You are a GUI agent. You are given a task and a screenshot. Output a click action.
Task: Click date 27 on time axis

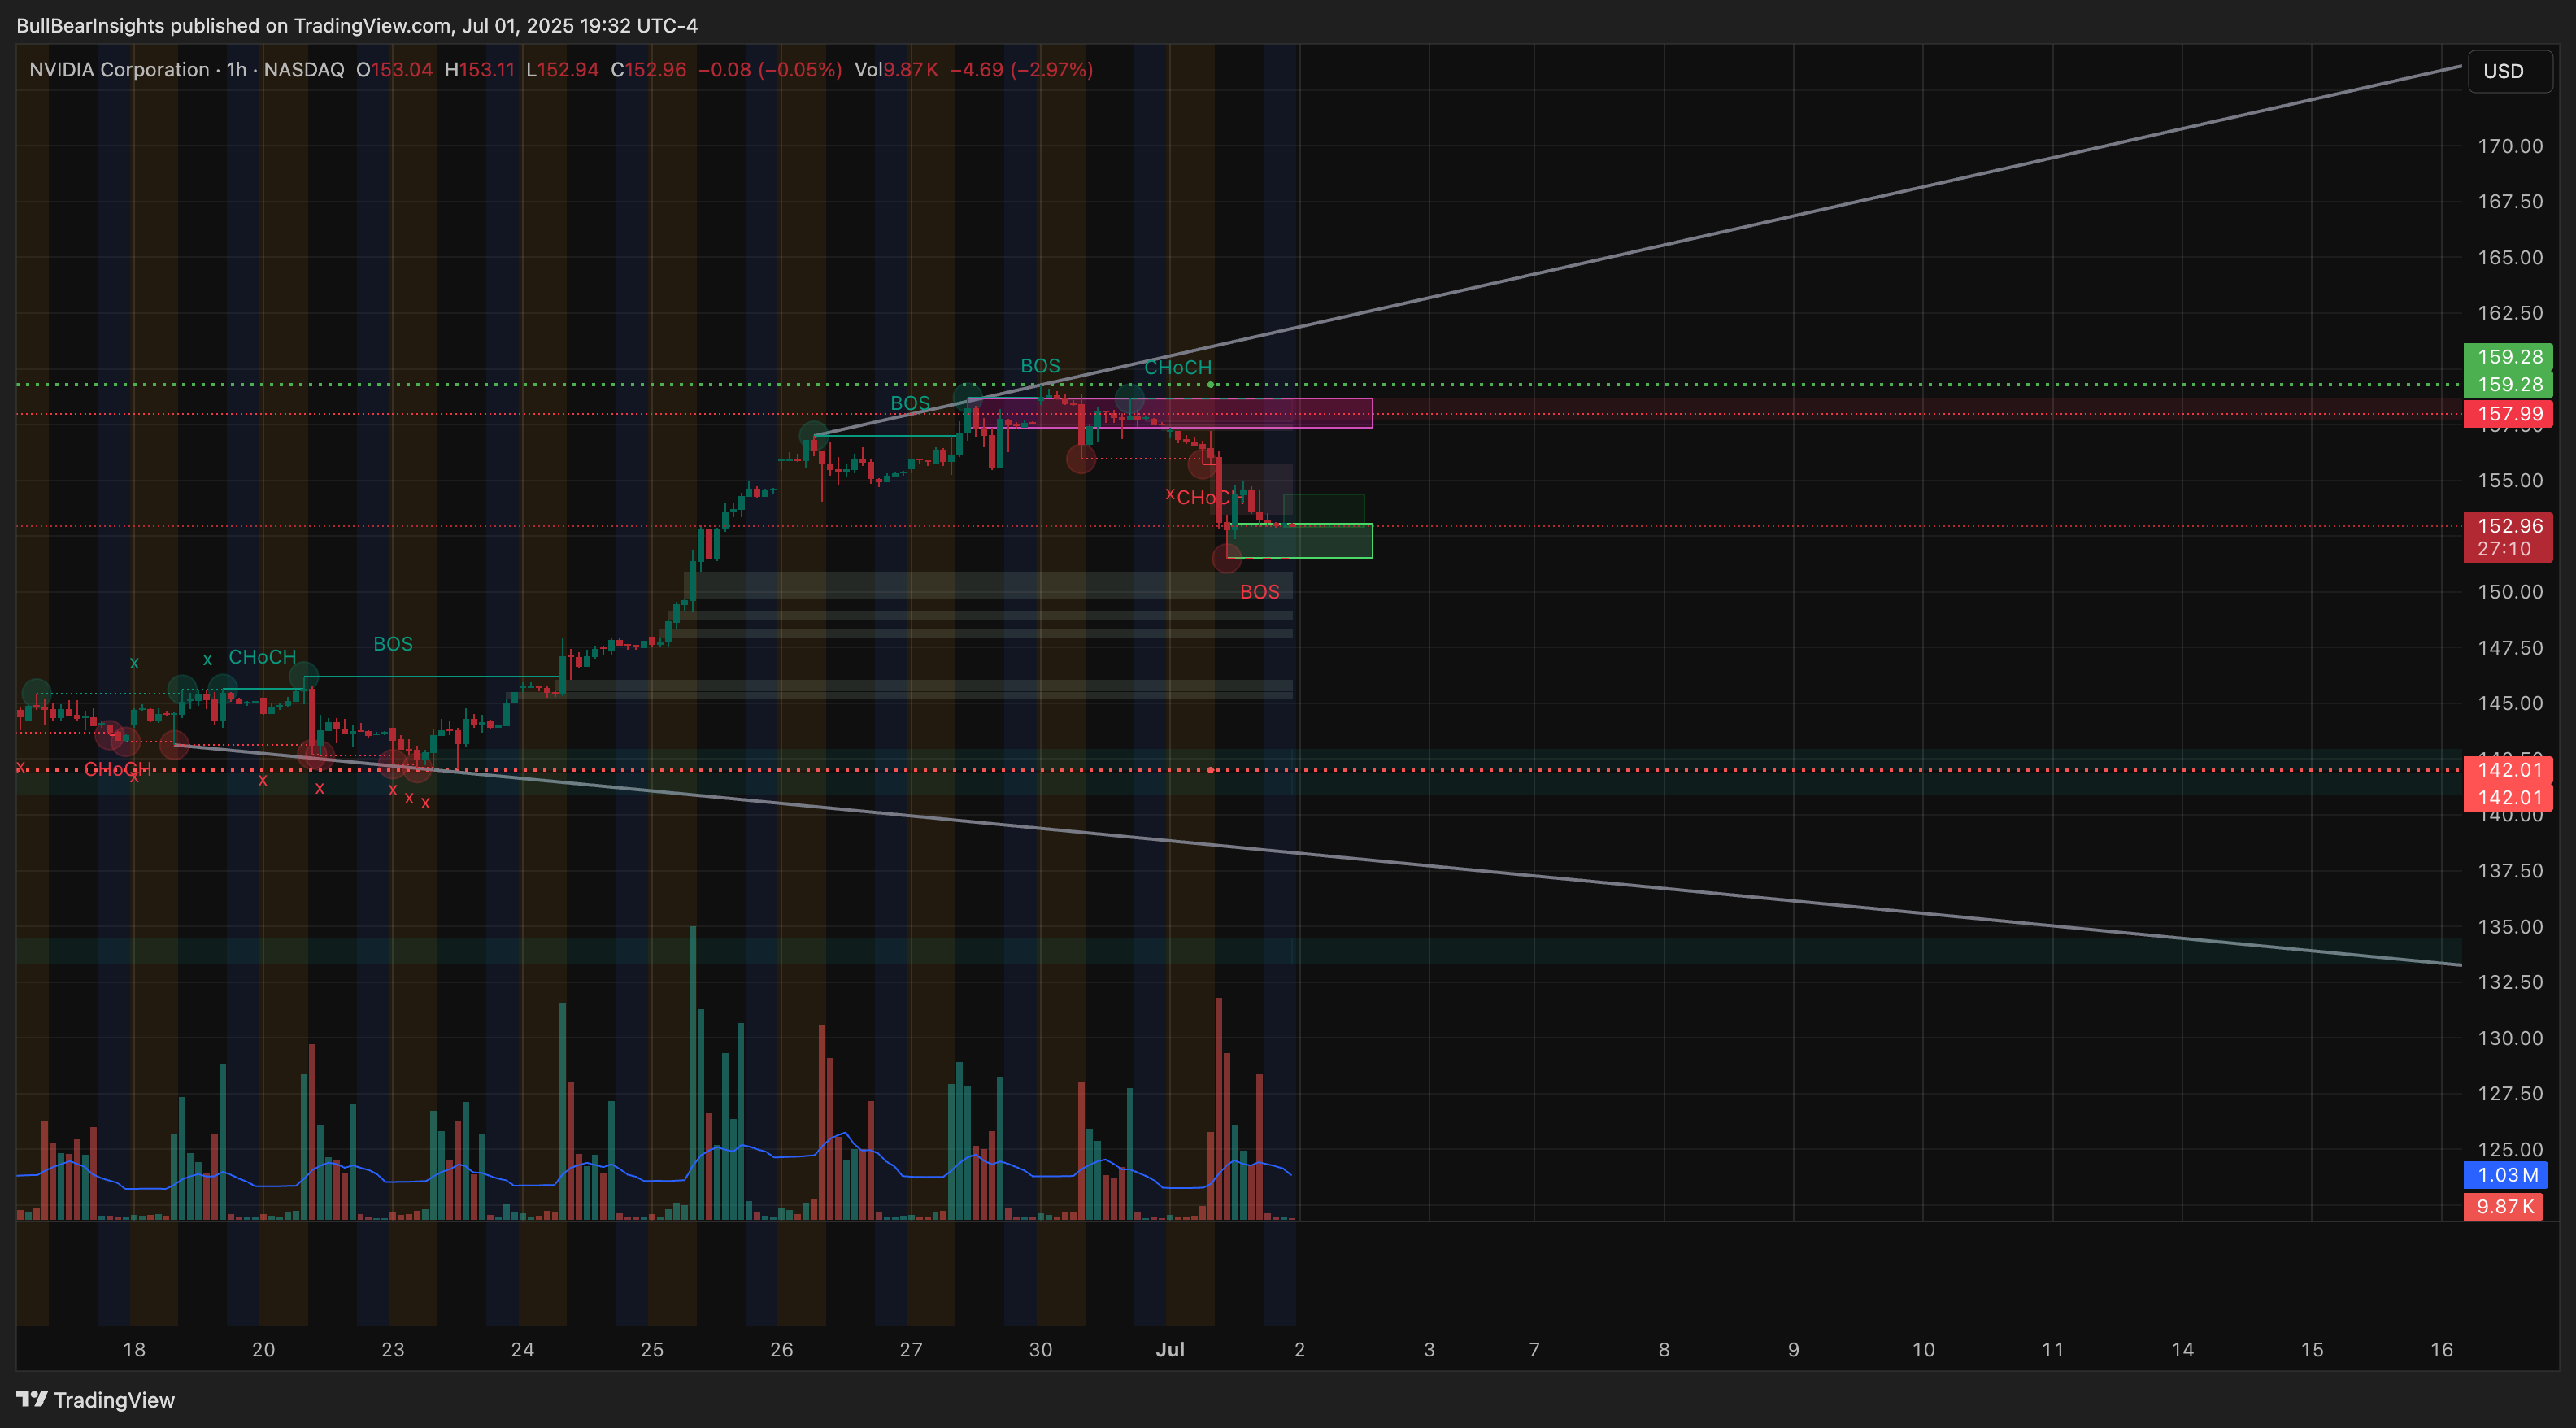click(x=911, y=1349)
